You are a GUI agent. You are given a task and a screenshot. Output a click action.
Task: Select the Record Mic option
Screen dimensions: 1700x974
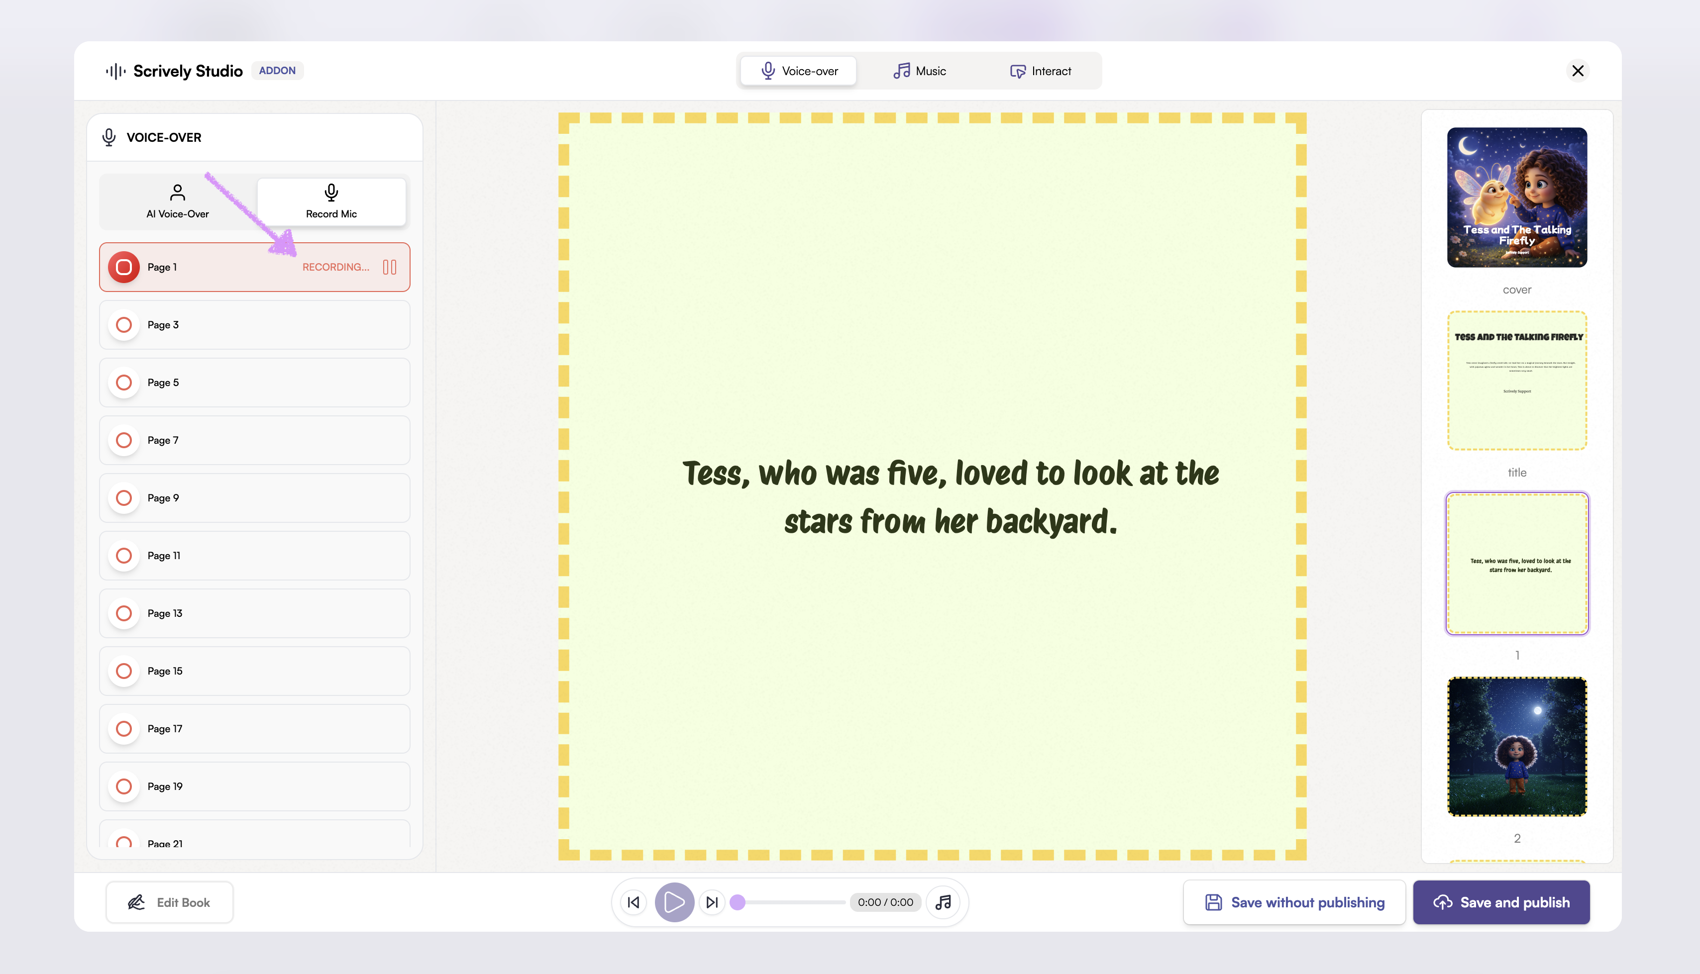(331, 201)
